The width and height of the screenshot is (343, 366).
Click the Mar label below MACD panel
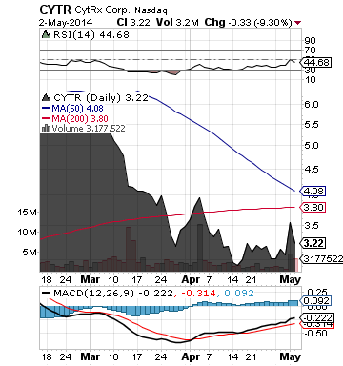point(91,356)
